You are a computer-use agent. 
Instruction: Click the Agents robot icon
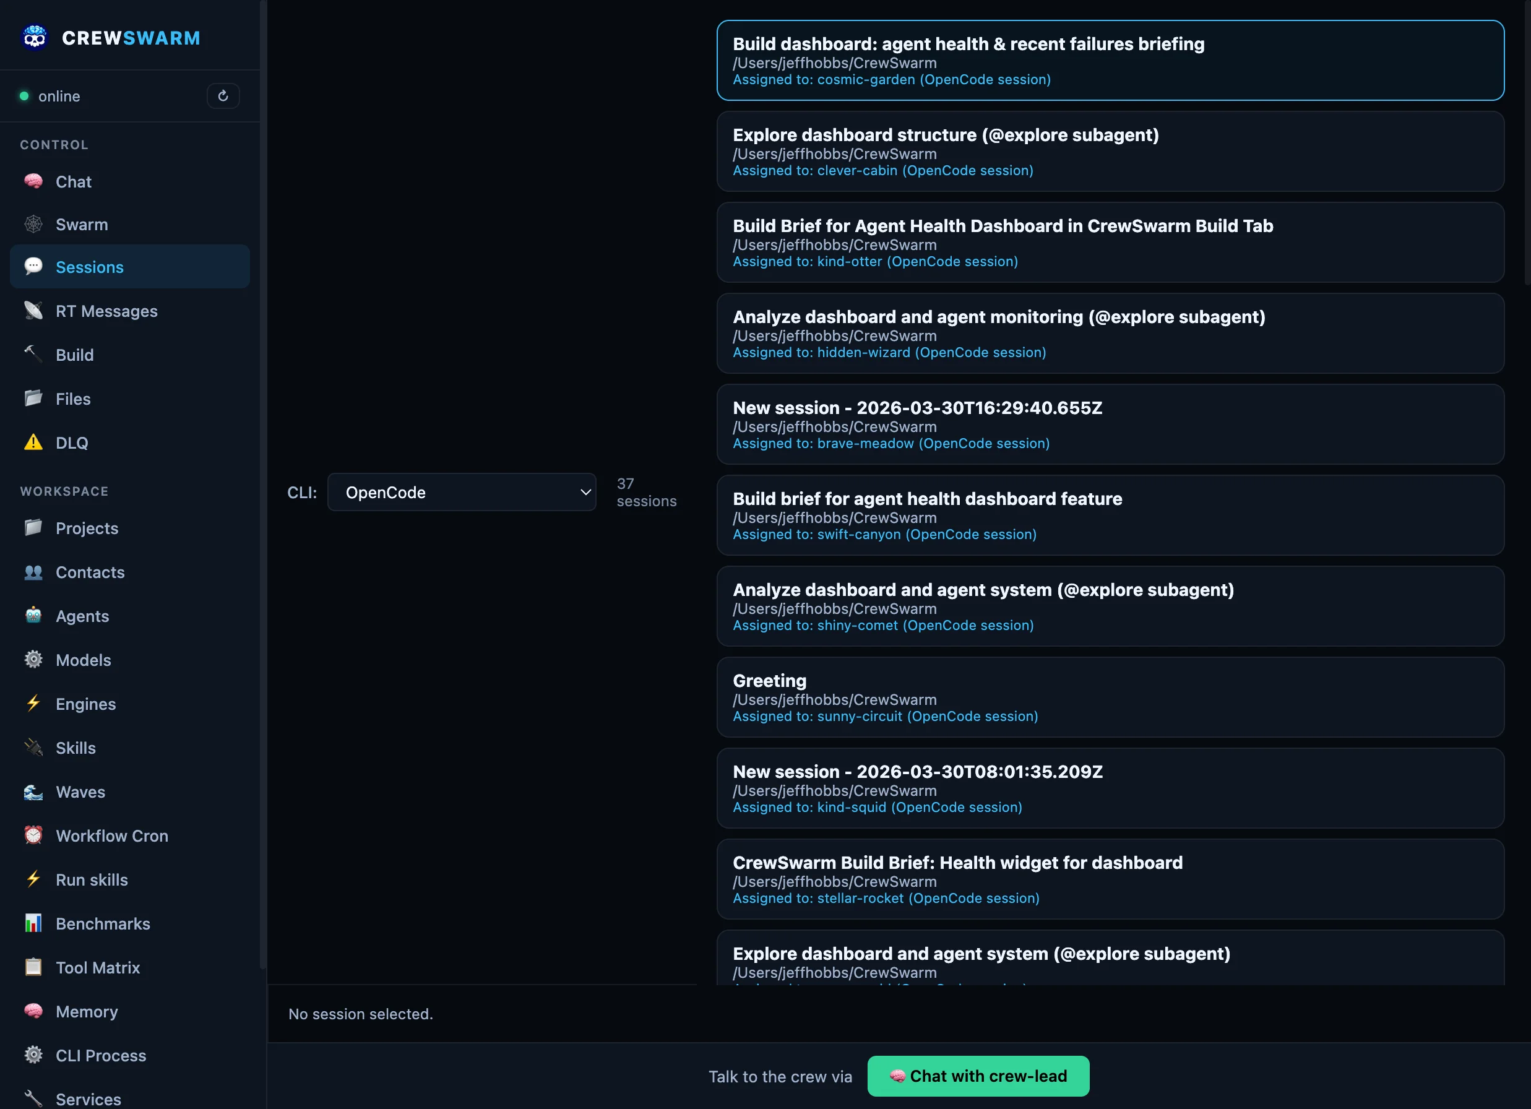tap(33, 616)
